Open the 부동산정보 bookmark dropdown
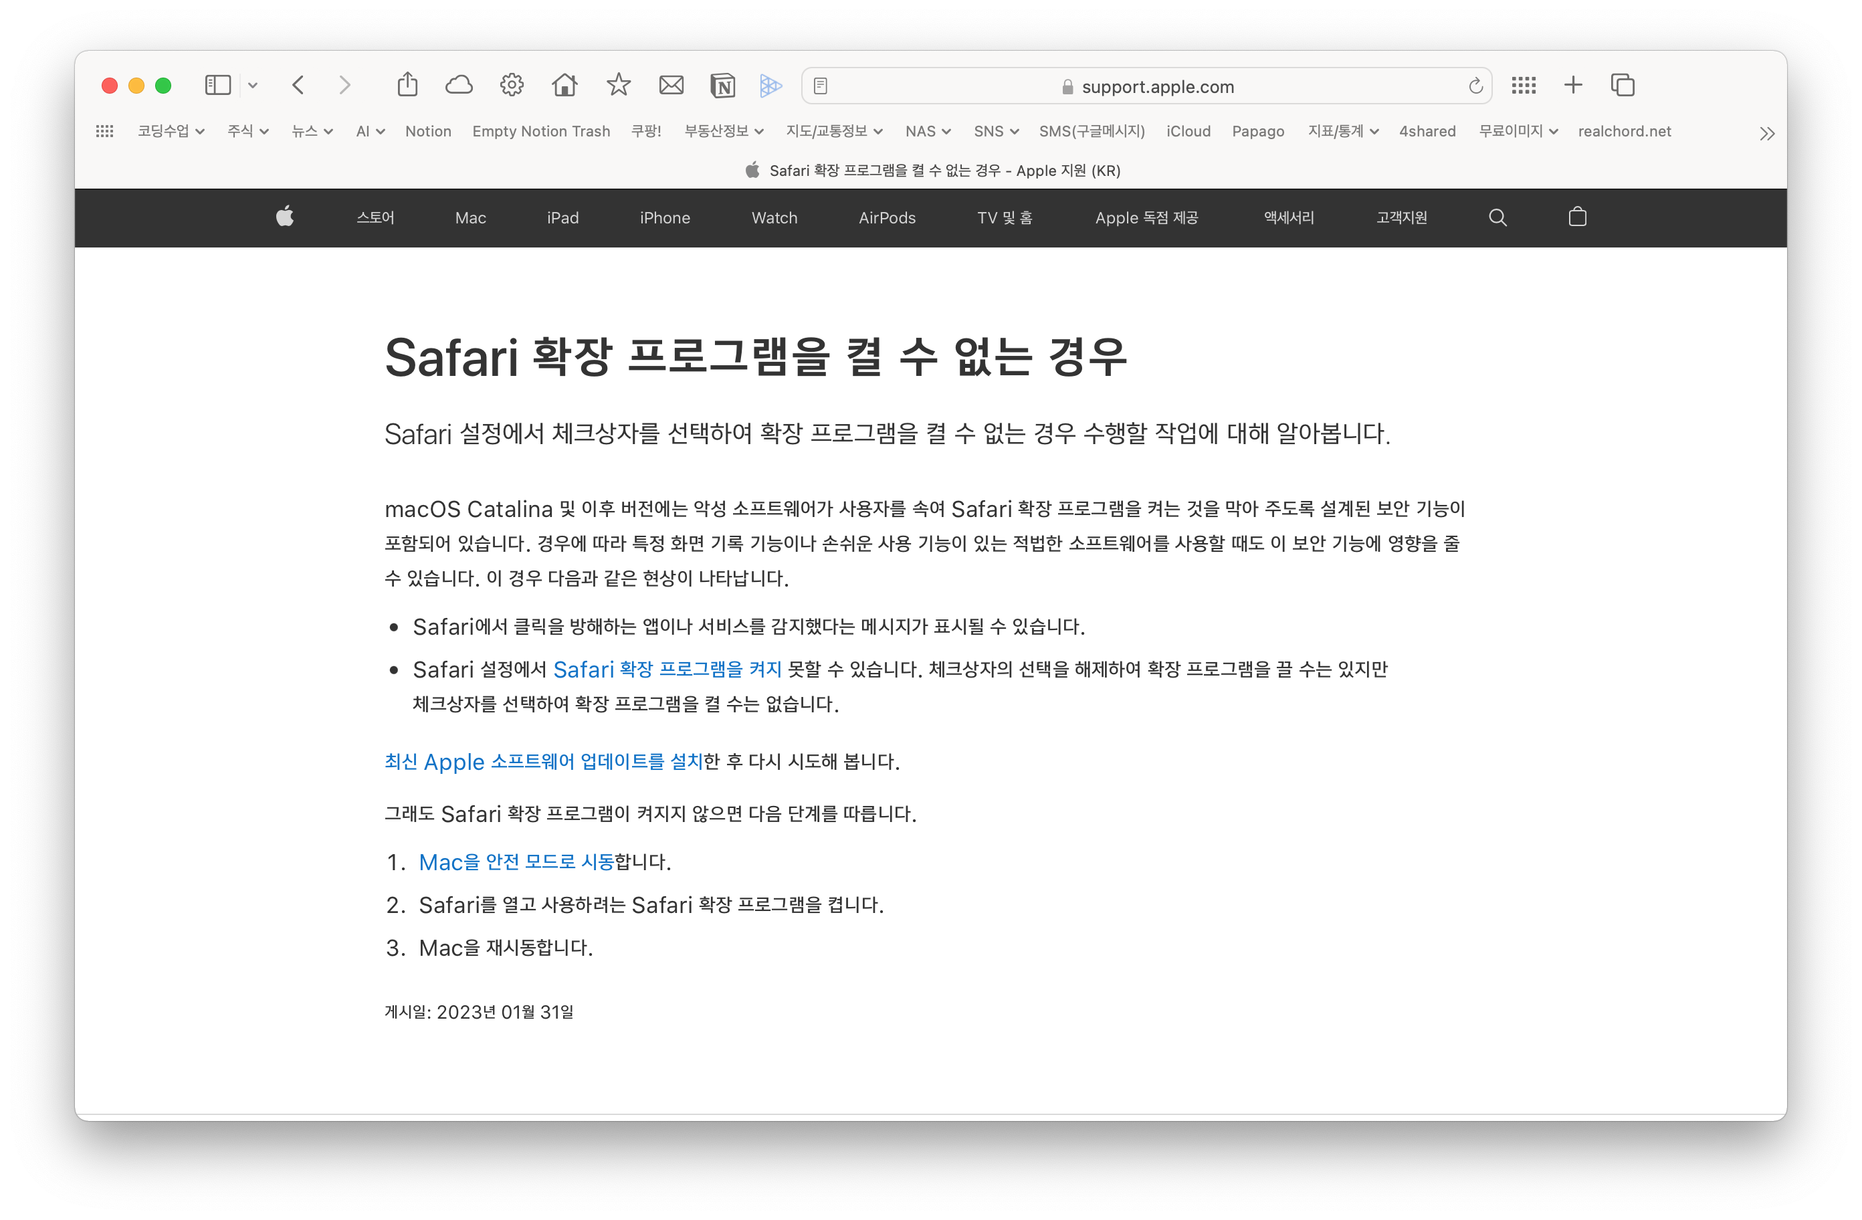1862x1220 pixels. (724, 132)
